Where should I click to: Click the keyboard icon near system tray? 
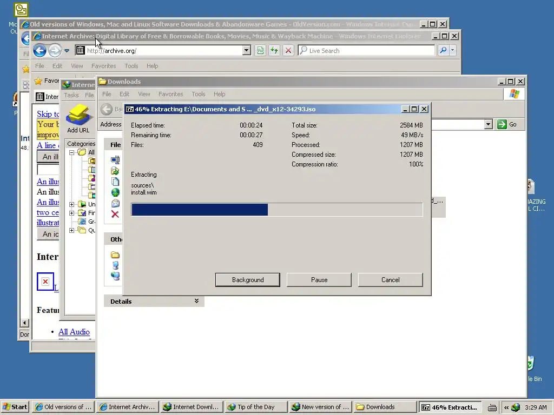tap(492, 407)
